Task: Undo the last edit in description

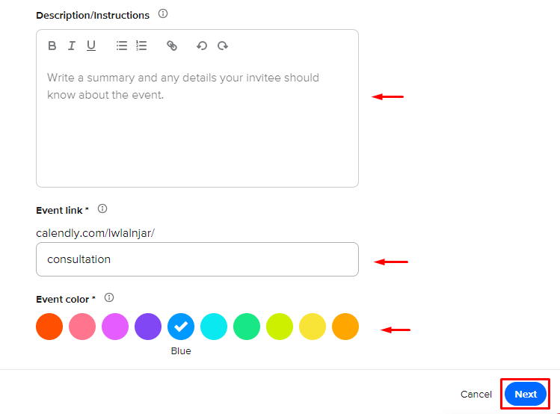Action: pyautogui.click(x=202, y=46)
